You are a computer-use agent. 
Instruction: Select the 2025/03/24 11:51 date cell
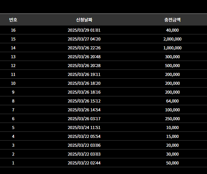pos(84,128)
